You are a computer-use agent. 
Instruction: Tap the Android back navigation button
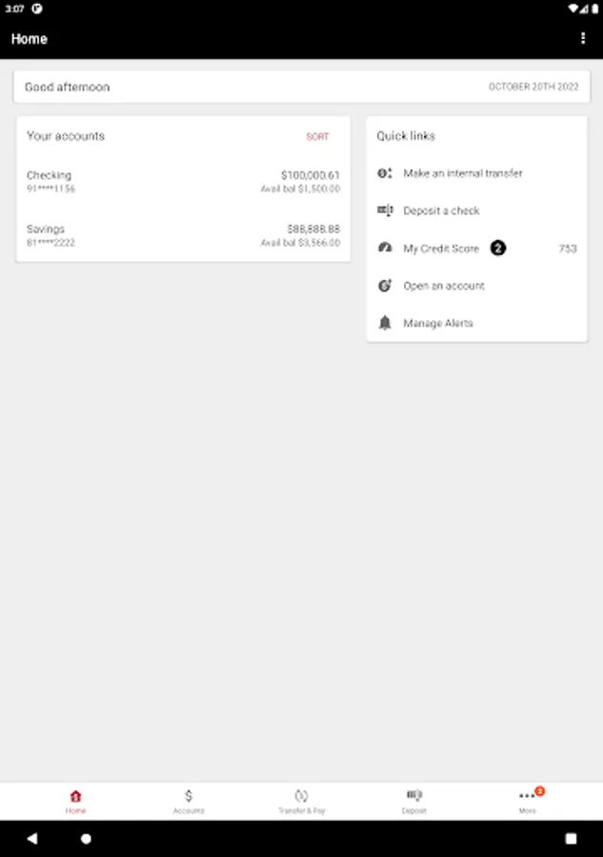click(x=32, y=838)
